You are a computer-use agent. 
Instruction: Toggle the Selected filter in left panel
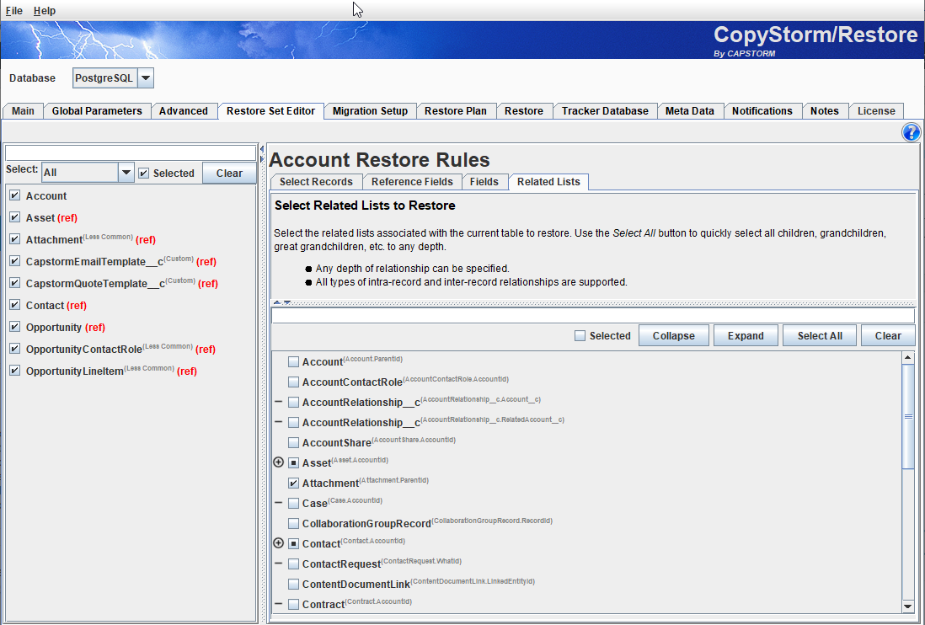pos(143,174)
